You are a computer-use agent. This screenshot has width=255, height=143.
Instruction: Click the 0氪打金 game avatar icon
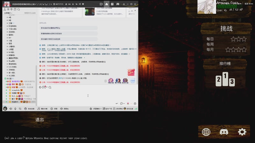(x=111, y=80)
